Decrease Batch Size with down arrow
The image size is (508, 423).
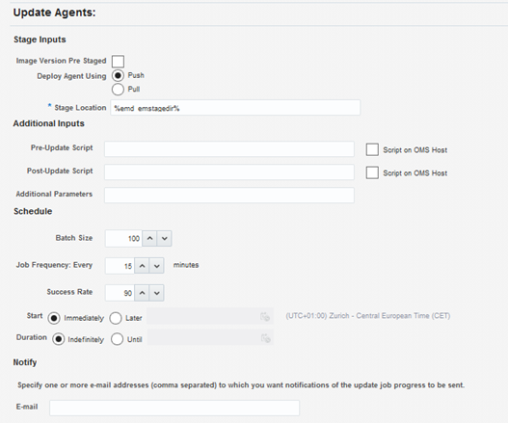[x=164, y=238]
